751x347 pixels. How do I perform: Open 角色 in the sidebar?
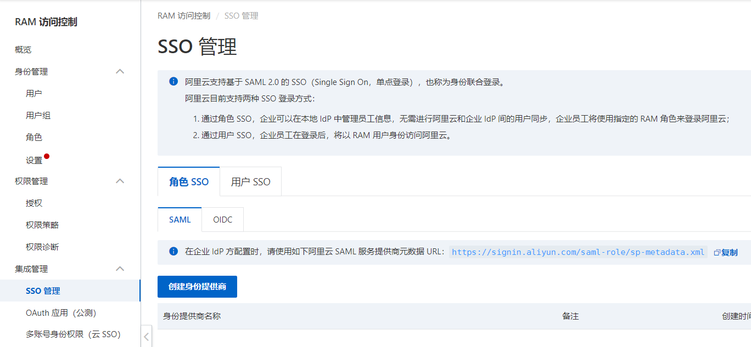[x=34, y=137]
